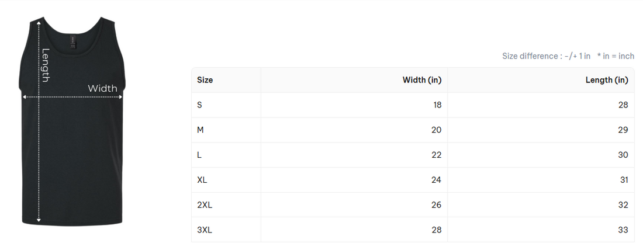The width and height of the screenshot is (643, 250).
Task: Click the Size column header
Action: click(x=205, y=80)
